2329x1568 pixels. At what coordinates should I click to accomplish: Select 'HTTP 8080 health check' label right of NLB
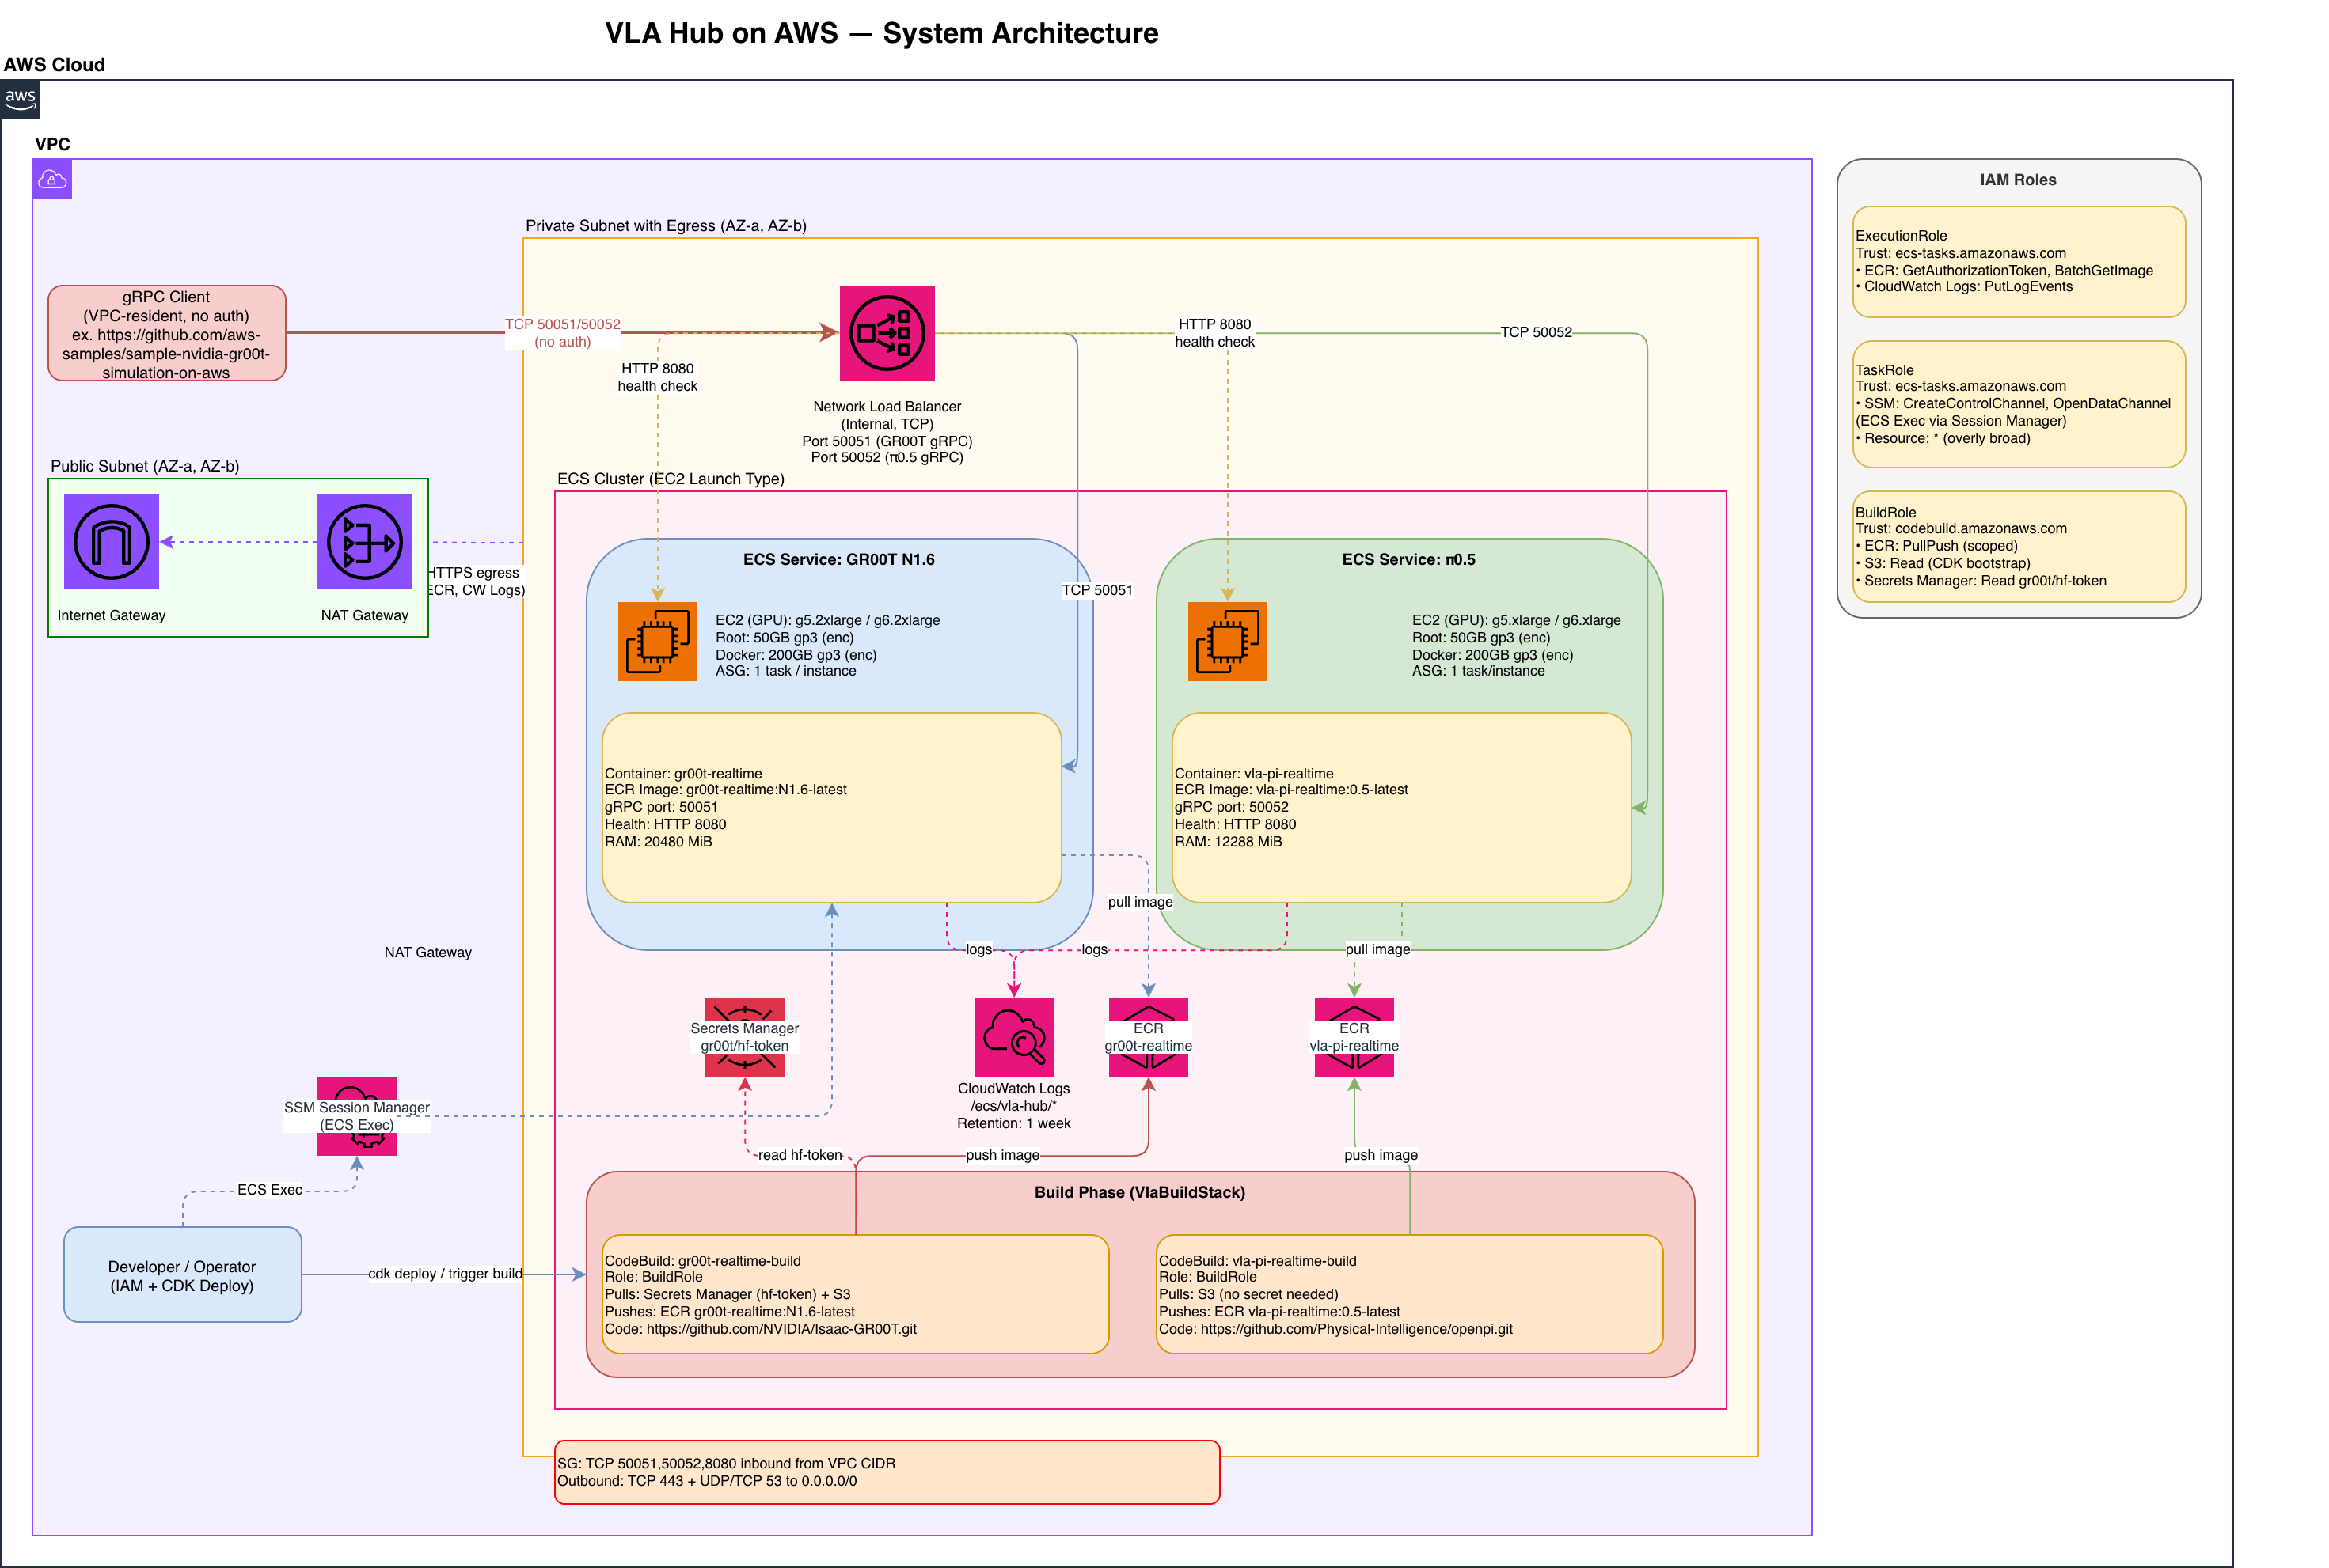tap(1214, 333)
